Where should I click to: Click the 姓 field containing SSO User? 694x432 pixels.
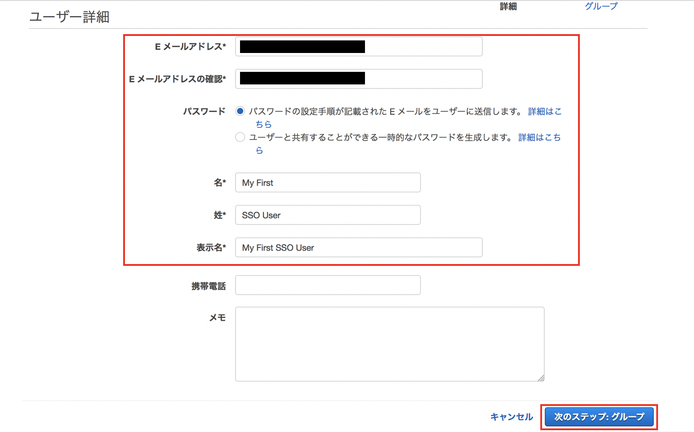(x=328, y=215)
